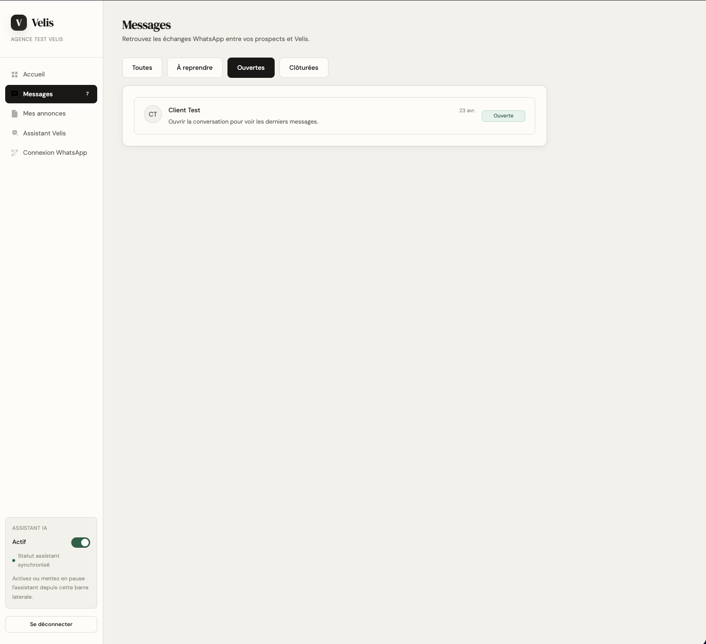This screenshot has width=706, height=644.
Task: Click the ASSISTANT IA section label
Action: pos(30,528)
